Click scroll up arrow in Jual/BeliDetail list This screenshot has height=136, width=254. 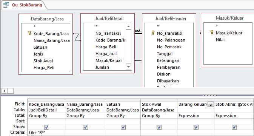pos(128,26)
